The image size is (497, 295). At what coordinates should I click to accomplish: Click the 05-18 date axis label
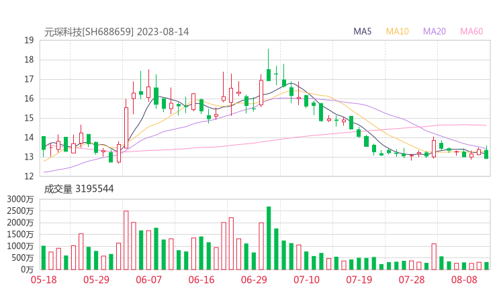pos(44,280)
